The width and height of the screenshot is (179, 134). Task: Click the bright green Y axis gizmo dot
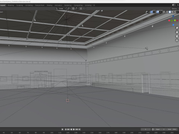175,20
